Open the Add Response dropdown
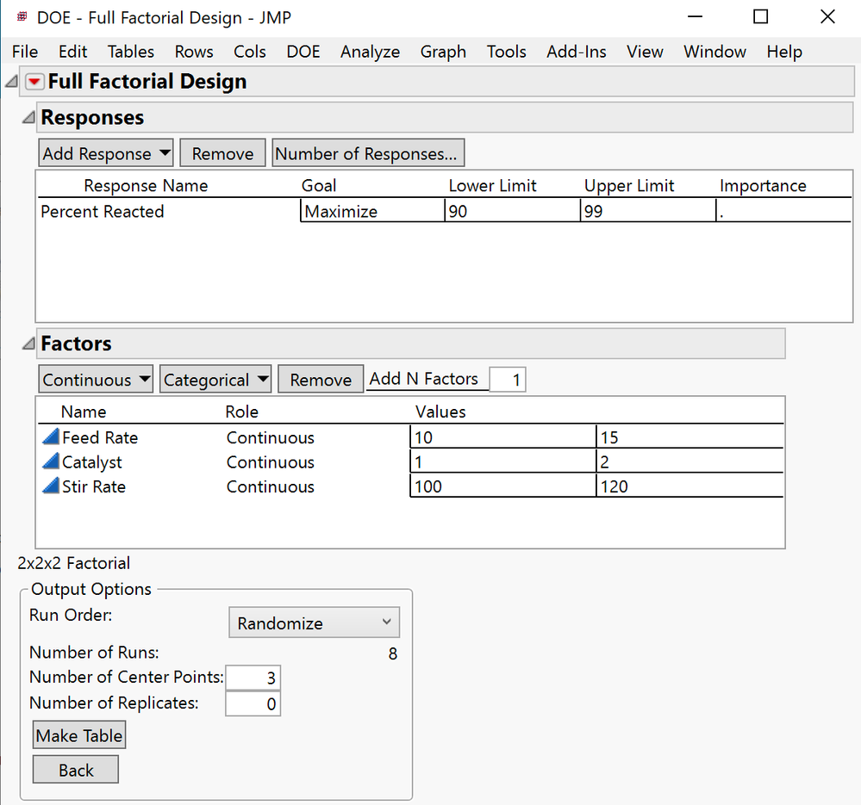The image size is (861, 805). 164,152
